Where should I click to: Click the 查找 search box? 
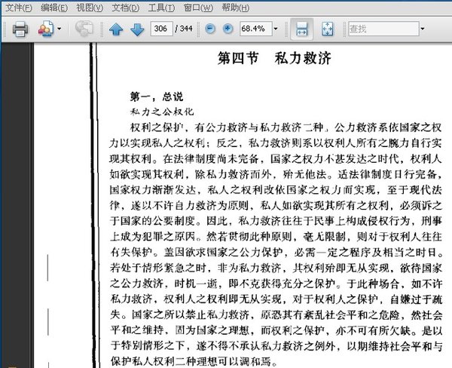tap(383, 29)
